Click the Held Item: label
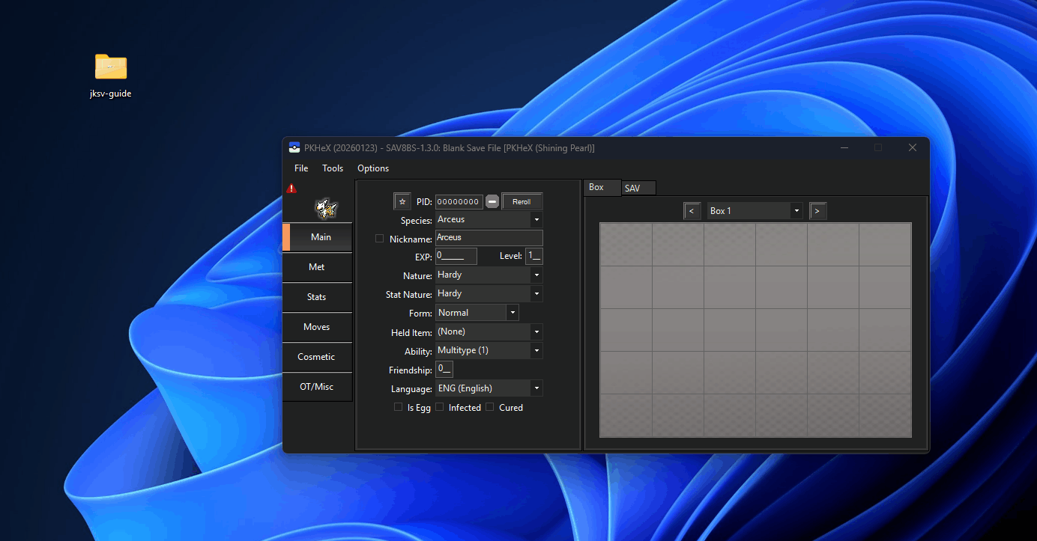The height and width of the screenshot is (541, 1037). tap(411, 333)
